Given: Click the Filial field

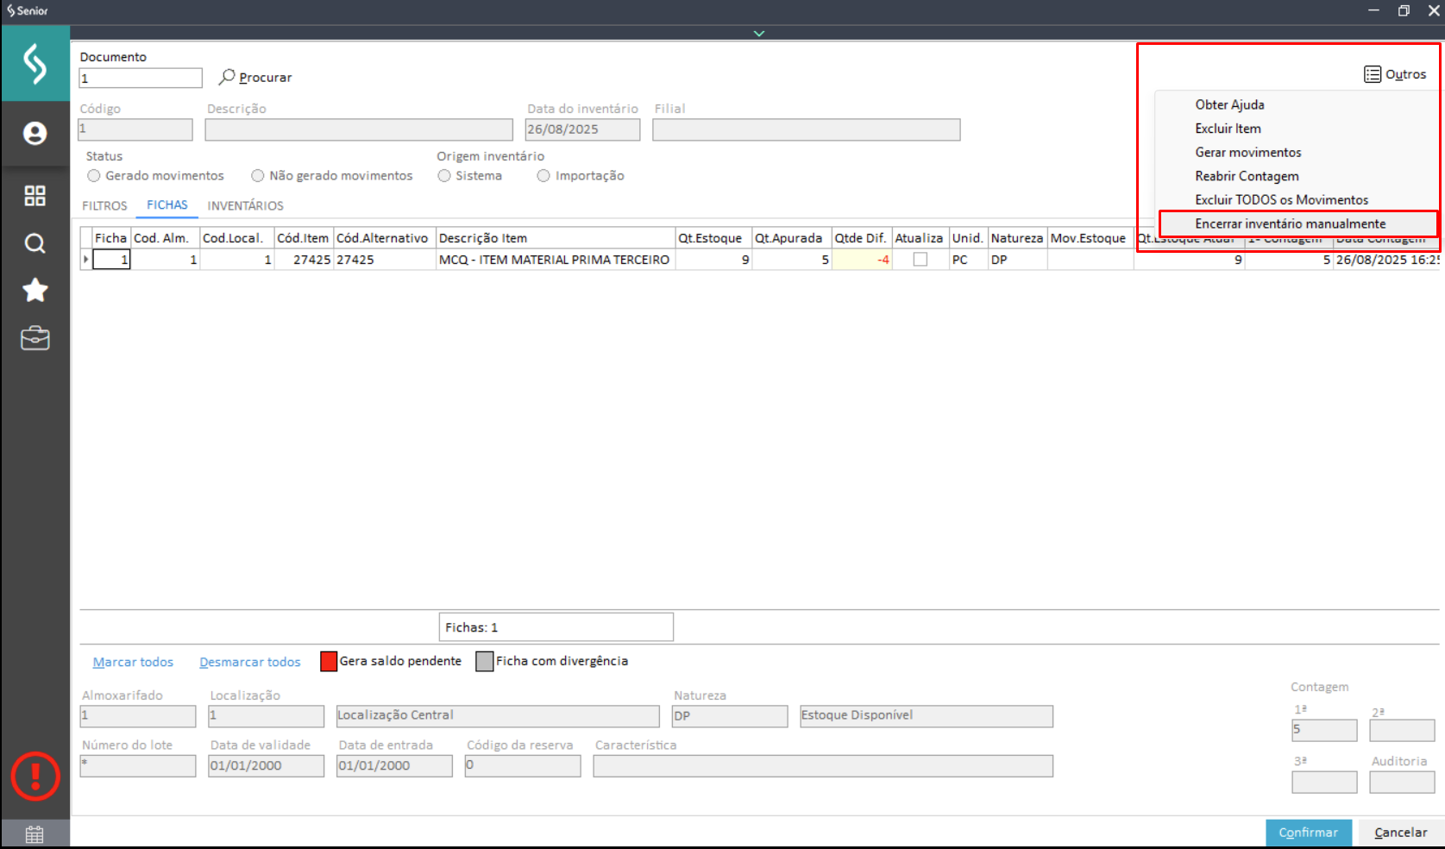Looking at the screenshot, I should [x=807, y=129].
